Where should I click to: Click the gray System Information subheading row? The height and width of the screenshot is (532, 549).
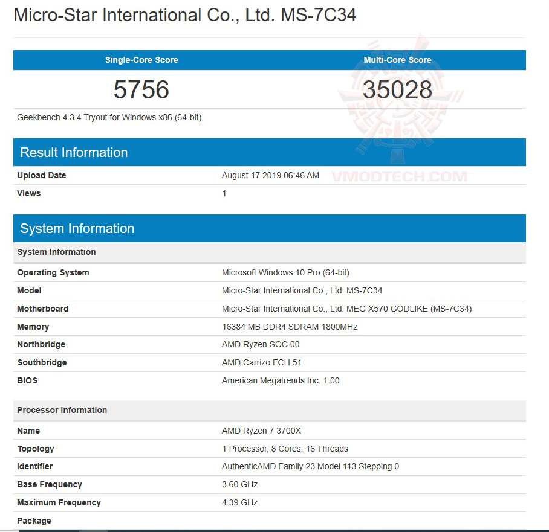tap(270, 252)
